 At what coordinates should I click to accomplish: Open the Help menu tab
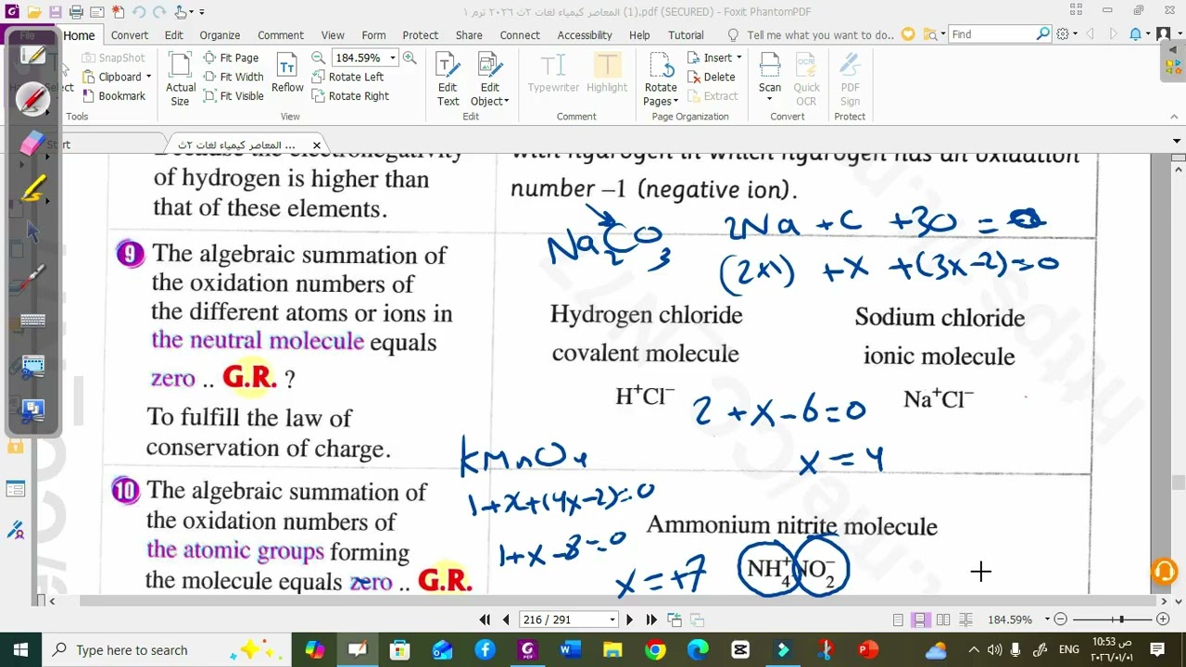(639, 35)
